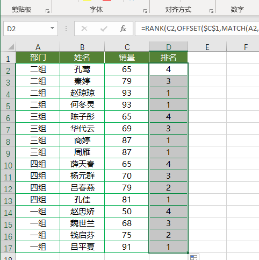
Task: Select active cell D2 showing rank 4
Action: (x=168, y=69)
